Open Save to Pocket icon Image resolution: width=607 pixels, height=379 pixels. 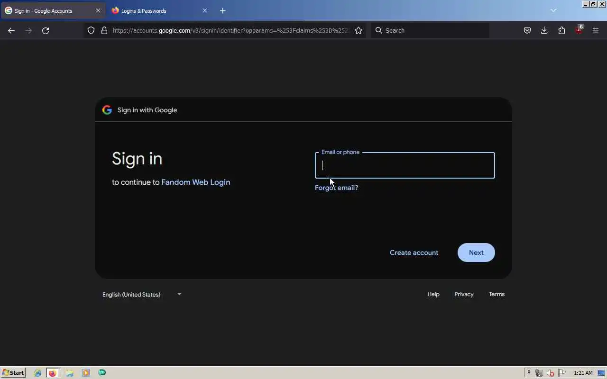(527, 30)
